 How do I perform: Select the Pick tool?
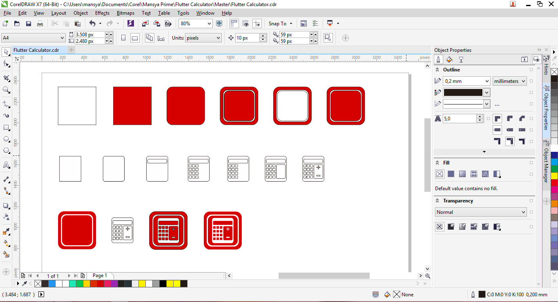point(6,52)
